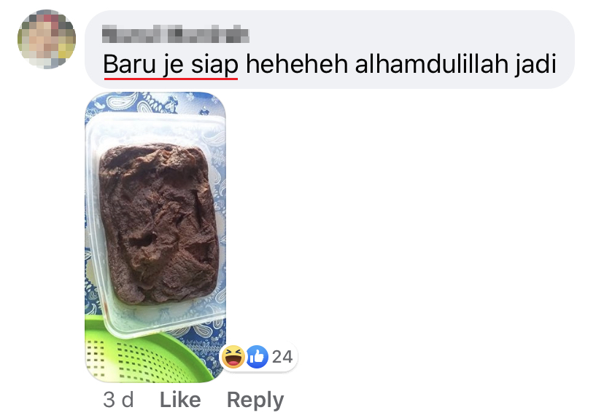Click the blue thumbs-up reaction icon
Screen dimensions: 604x418
258,357
